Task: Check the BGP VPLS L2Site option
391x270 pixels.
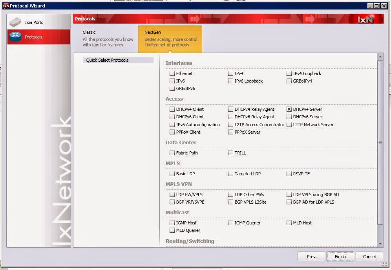Action: (x=230, y=202)
